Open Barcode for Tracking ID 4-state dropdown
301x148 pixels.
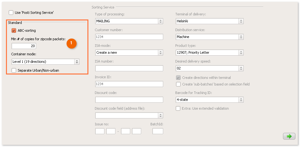coord(209,100)
